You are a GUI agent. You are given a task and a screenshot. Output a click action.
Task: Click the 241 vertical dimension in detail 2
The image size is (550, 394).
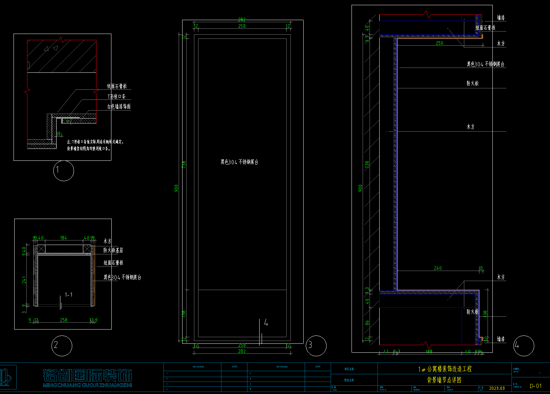coord(24,280)
